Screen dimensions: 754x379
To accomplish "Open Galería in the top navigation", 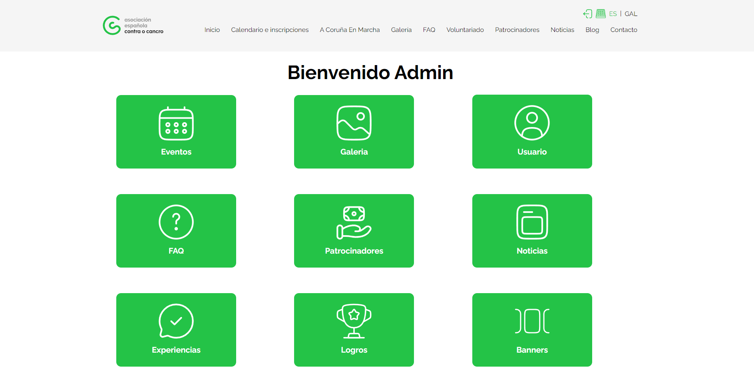I will coord(401,30).
